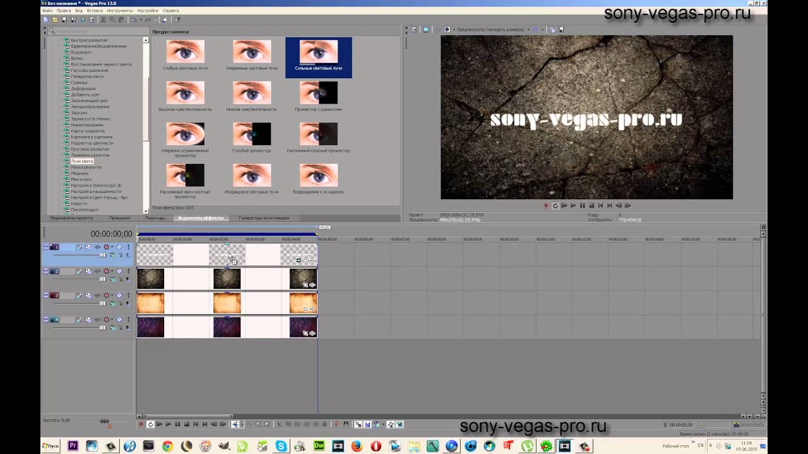
Task: Minimize track 2 height using its header button
Action: [x=45, y=269]
